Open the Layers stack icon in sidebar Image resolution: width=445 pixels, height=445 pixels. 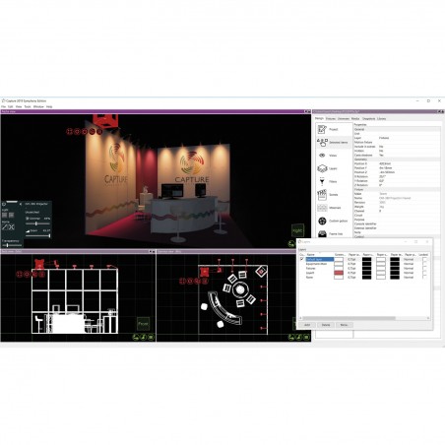click(x=322, y=168)
